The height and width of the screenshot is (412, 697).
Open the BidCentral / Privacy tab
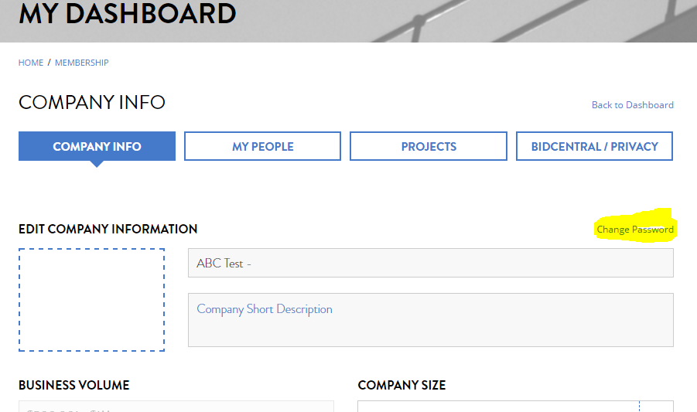pos(594,146)
